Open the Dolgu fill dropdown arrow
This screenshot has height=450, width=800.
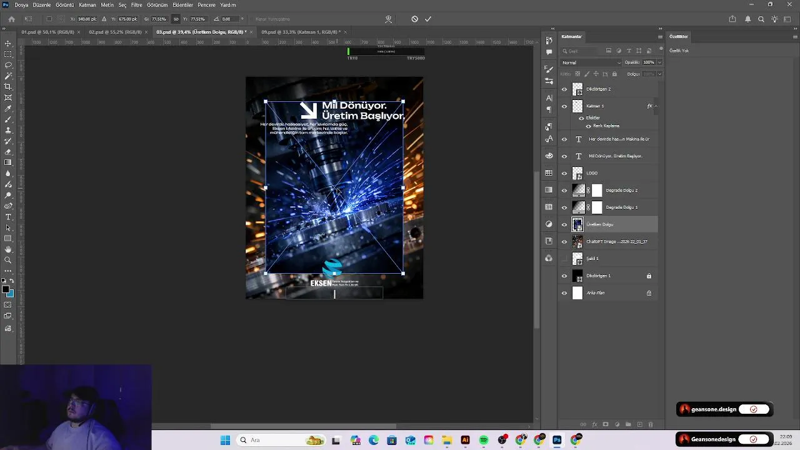point(659,74)
